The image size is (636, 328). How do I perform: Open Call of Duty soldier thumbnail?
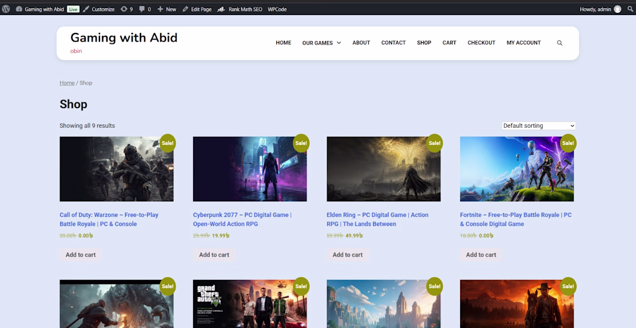116,169
